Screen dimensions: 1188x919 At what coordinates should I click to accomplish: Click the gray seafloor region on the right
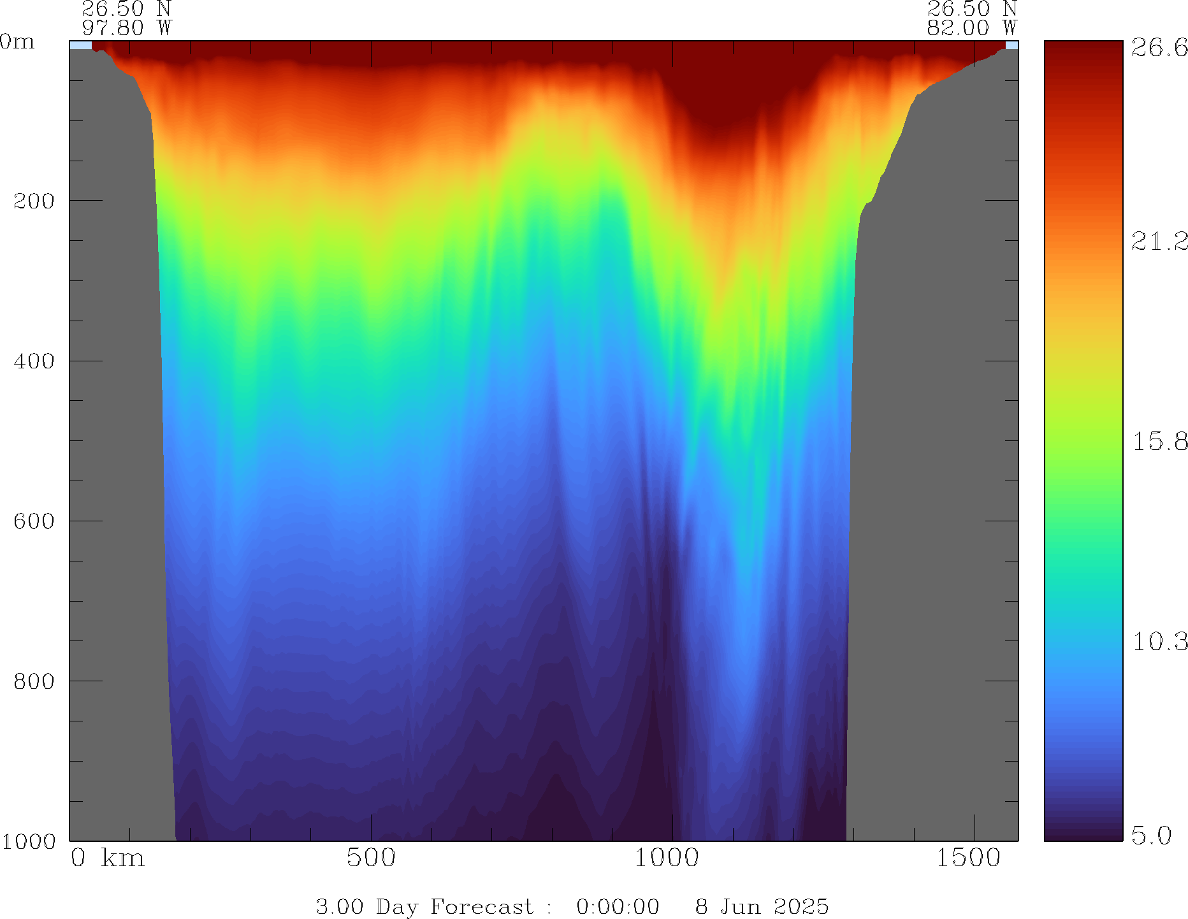pyautogui.click(x=931, y=446)
